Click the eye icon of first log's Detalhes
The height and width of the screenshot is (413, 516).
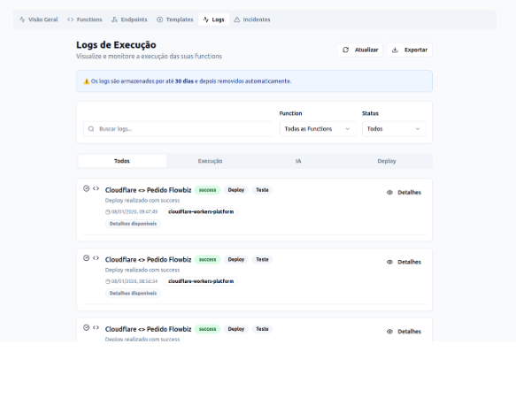click(389, 193)
